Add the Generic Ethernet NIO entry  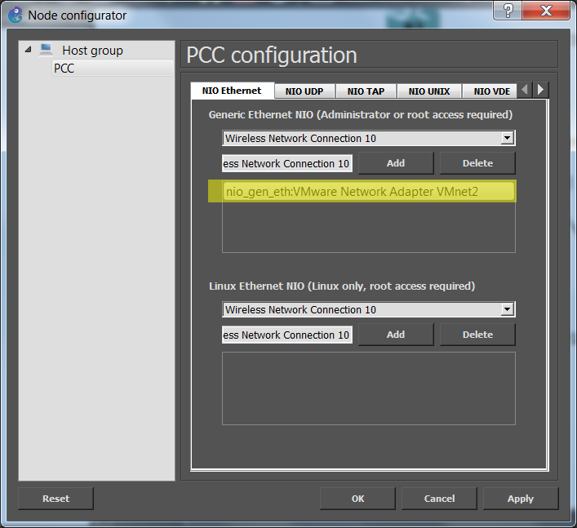[396, 163]
